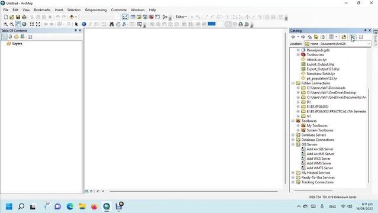Select the Zoom Out tool

12,24
